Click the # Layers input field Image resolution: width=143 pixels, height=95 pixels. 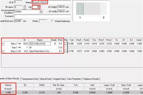point(18,7)
